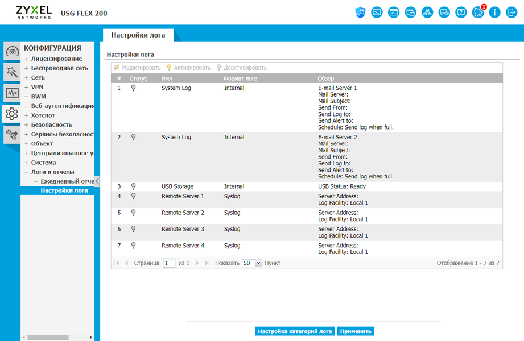Open Ежедневный отчет menu item
524x341 pixels.
67,181
